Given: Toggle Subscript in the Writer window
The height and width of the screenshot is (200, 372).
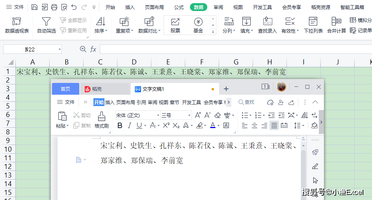Looking at the screenshot, I should tap(176, 126).
